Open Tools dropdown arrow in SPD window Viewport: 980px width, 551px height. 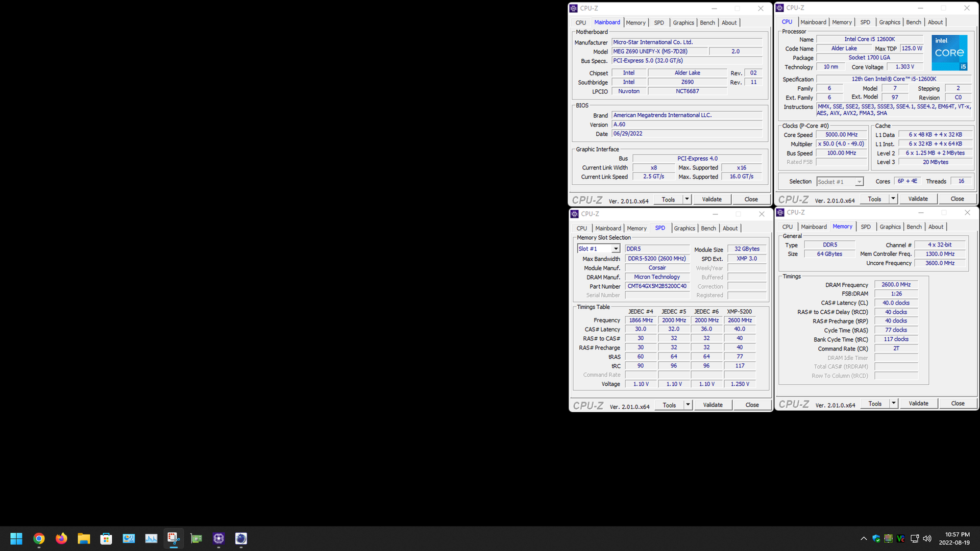pyautogui.click(x=688, y=405)
